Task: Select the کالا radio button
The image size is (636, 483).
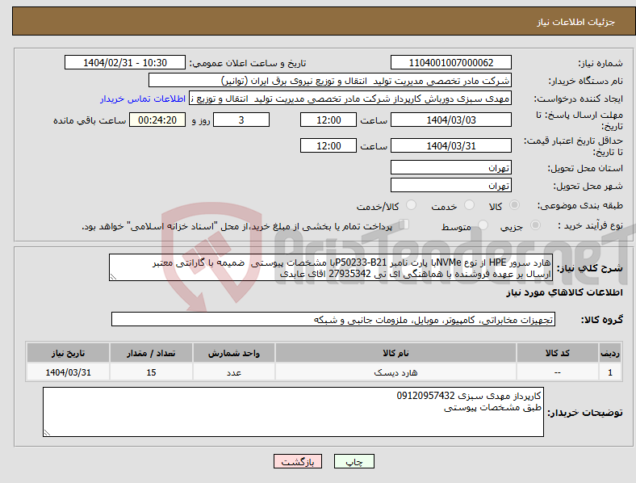Action: point(514,205)
